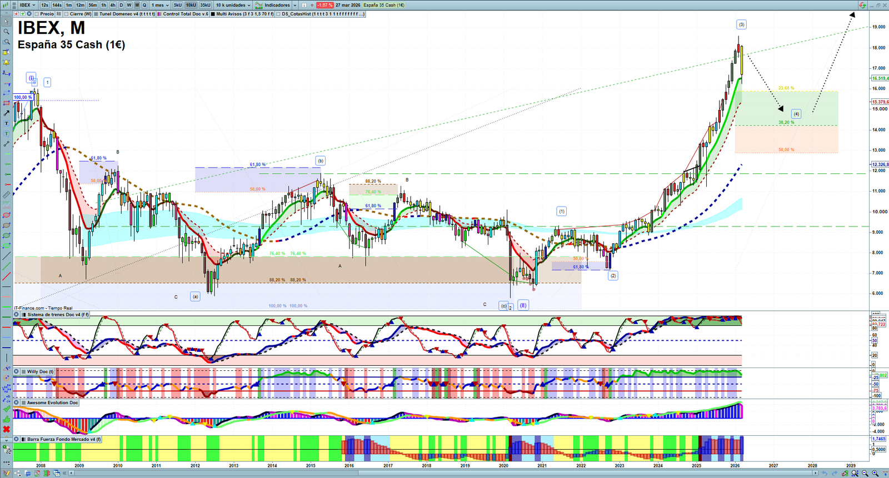
Task: Toggle the DS_CotasHist indicator checkbox
Action: [x=278, y=14]
